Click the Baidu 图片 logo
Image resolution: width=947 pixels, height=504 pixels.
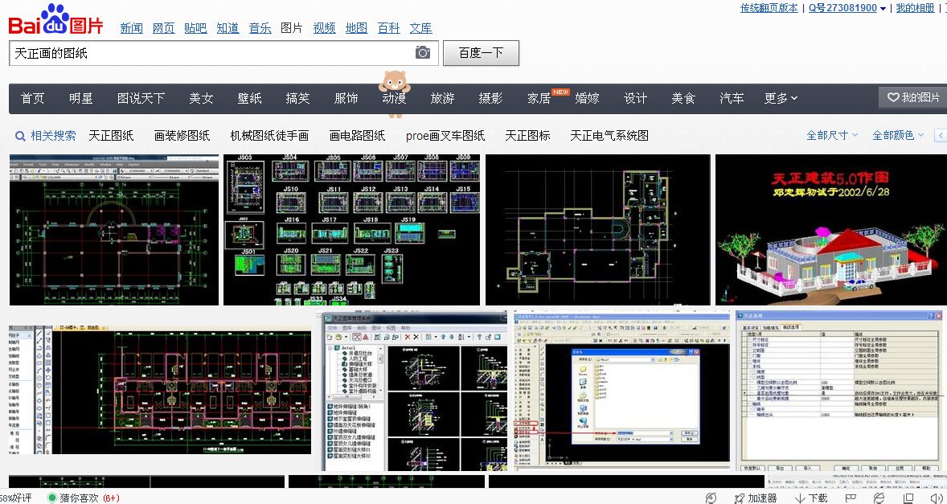tap(56, 19)
